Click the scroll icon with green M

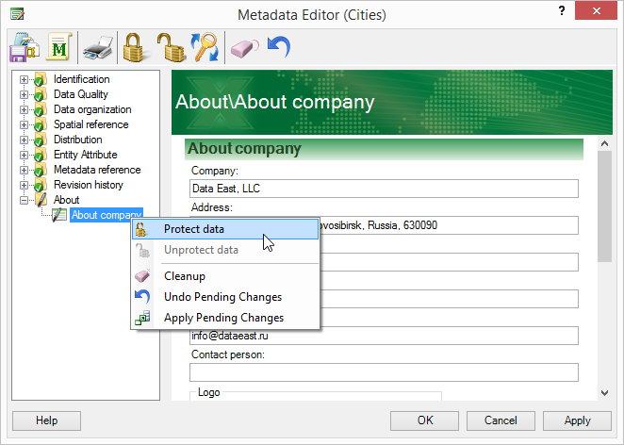[x=58, y=45]
